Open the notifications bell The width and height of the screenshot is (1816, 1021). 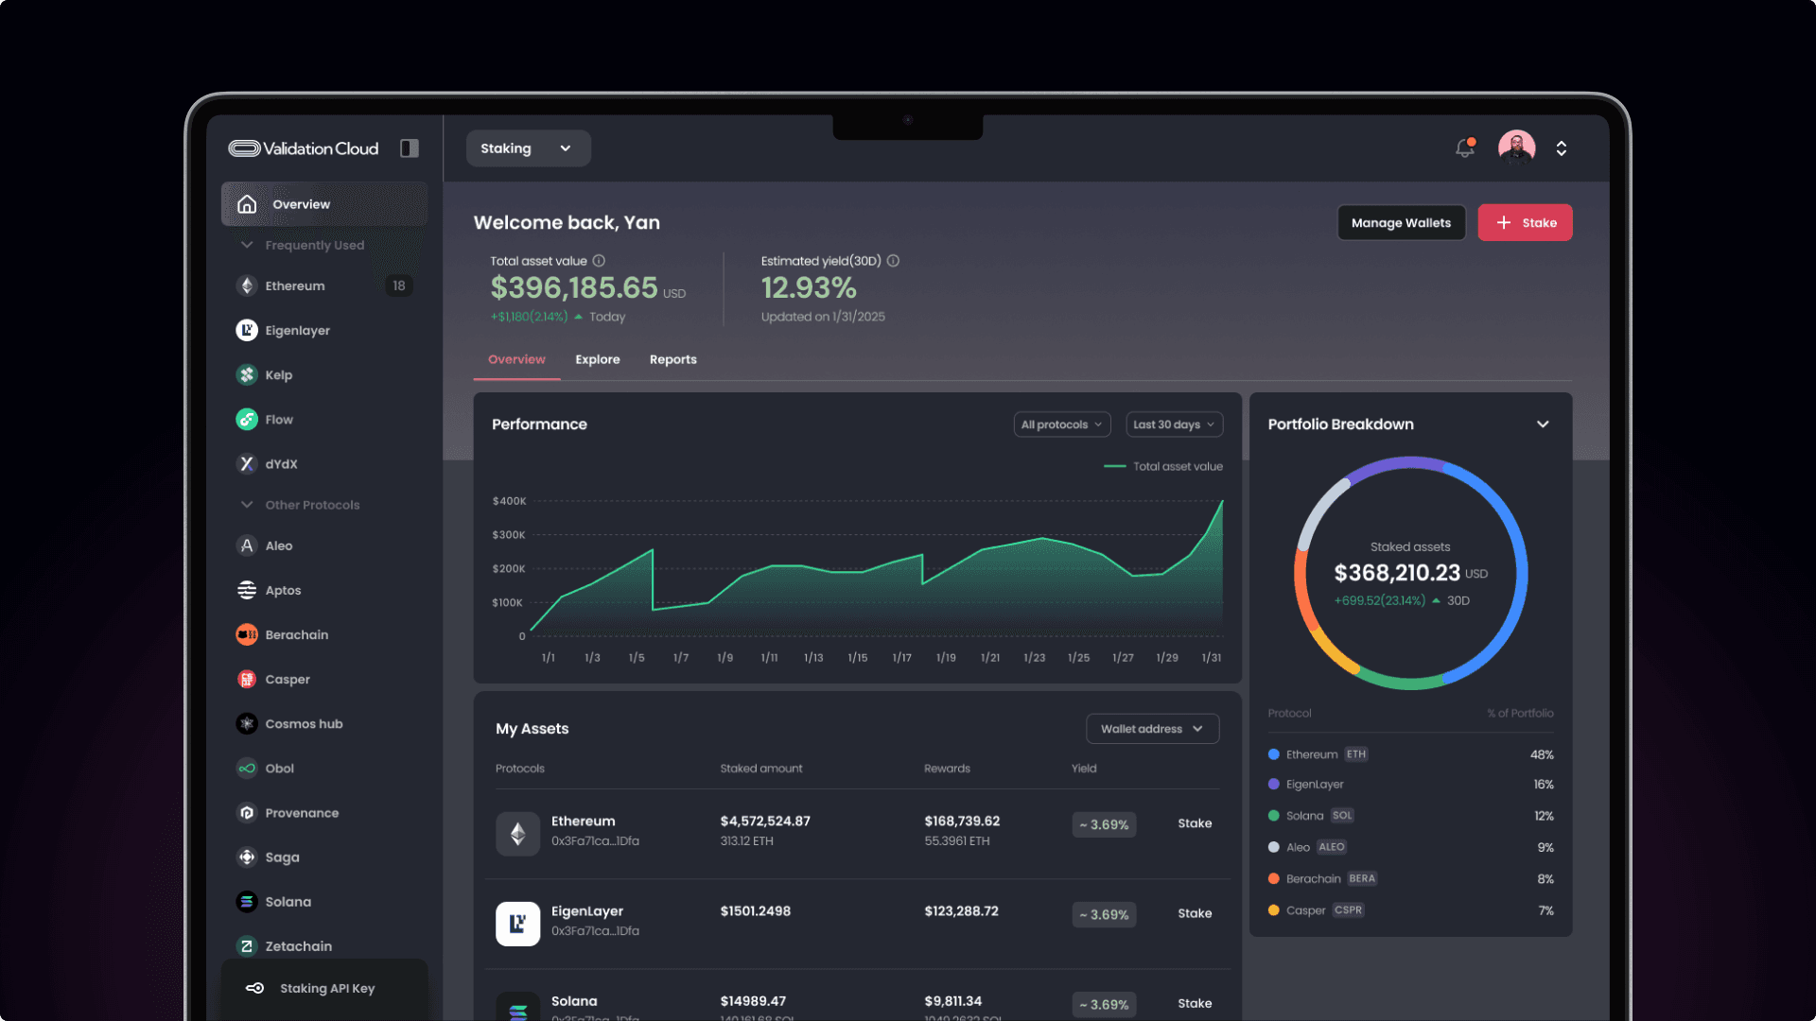(1464, 148)
